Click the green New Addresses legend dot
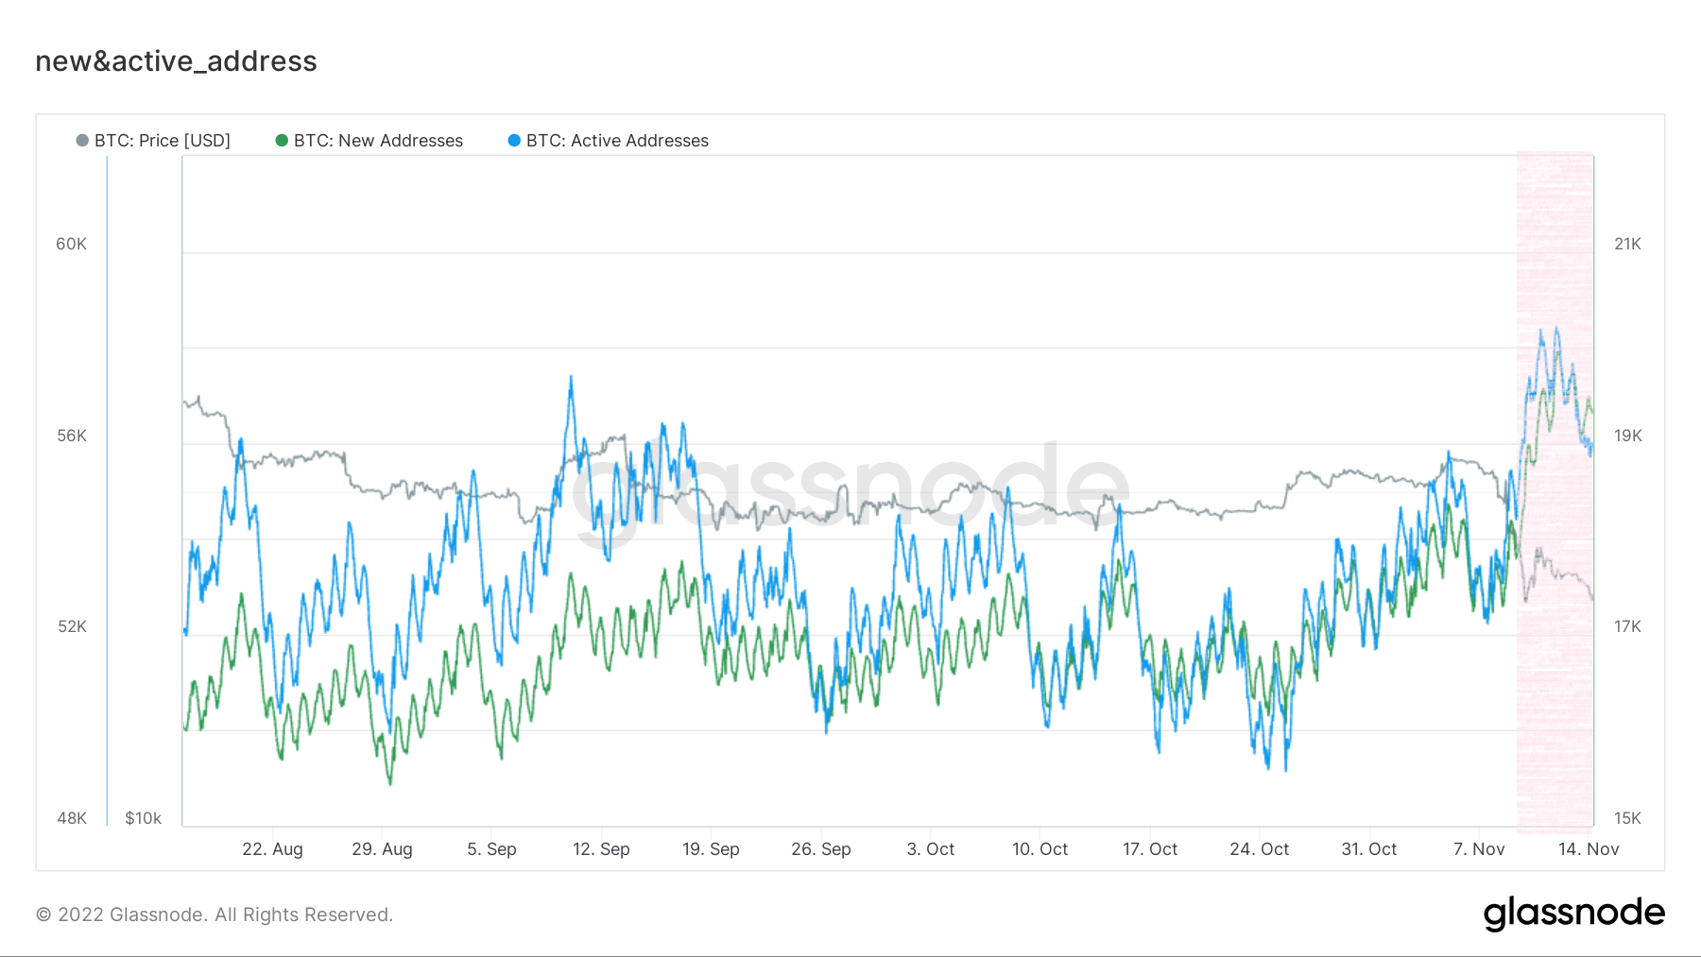 [x=282, y=141]
